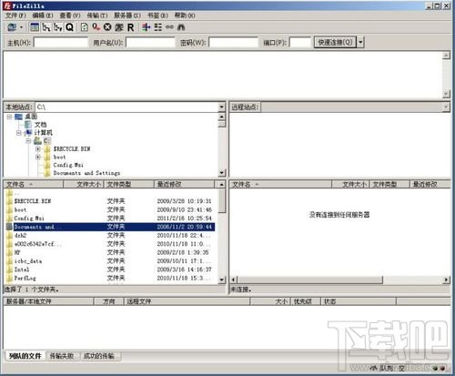Select Documents and Settings in local tree

(x=86, y=173)
